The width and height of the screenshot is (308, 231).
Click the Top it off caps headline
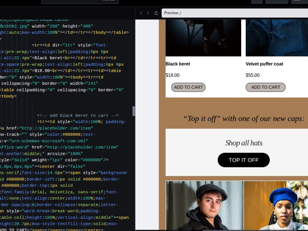pyautogui.click(x=244, y=119)
